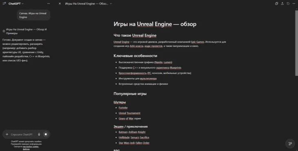
Task: Click 'Star Wars Jedi: Fallen Order' item
Action: coord(134,143)
